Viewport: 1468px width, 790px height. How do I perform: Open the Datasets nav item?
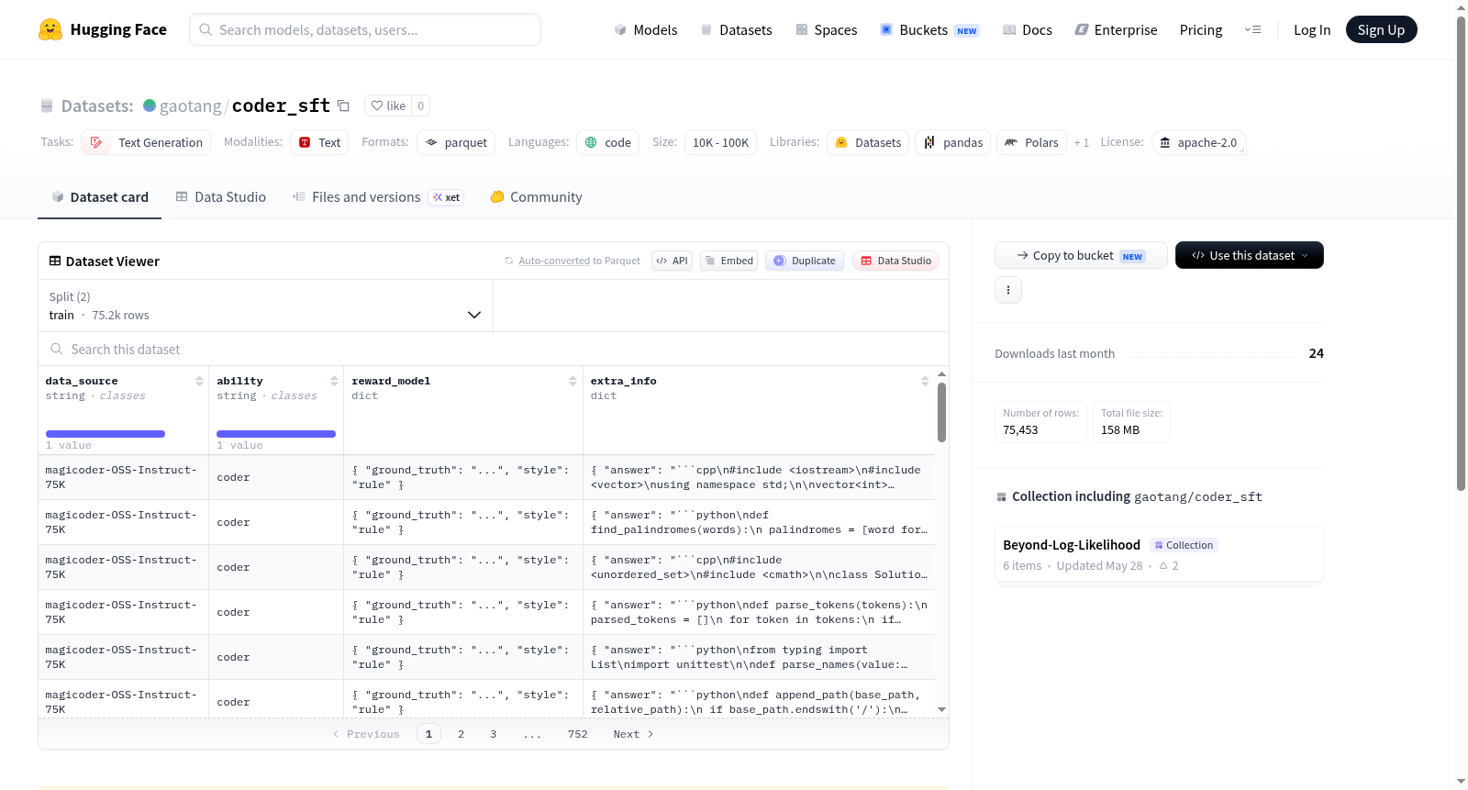coord(736,29)
